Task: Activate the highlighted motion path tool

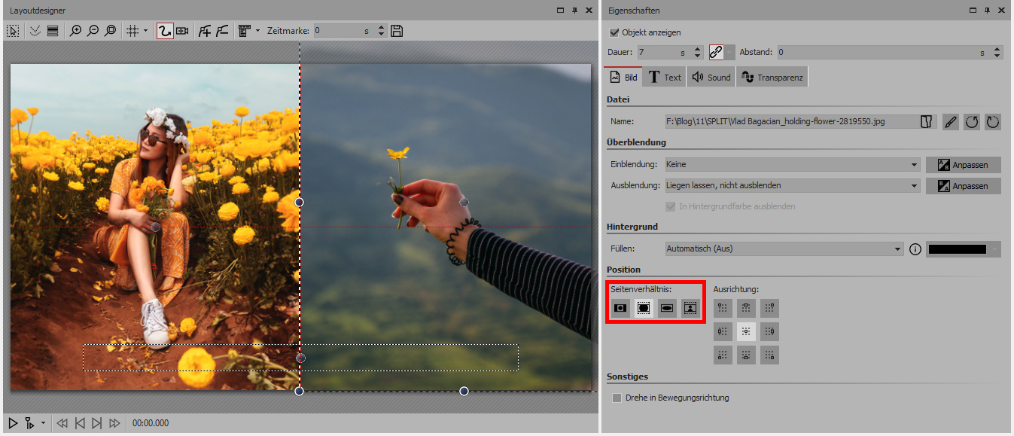Action: pyautogui.click(x=165, y=31)
